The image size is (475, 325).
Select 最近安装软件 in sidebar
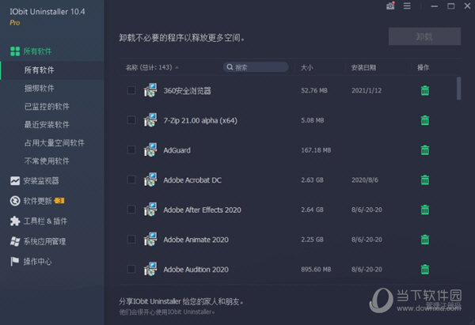pos(47,125)
